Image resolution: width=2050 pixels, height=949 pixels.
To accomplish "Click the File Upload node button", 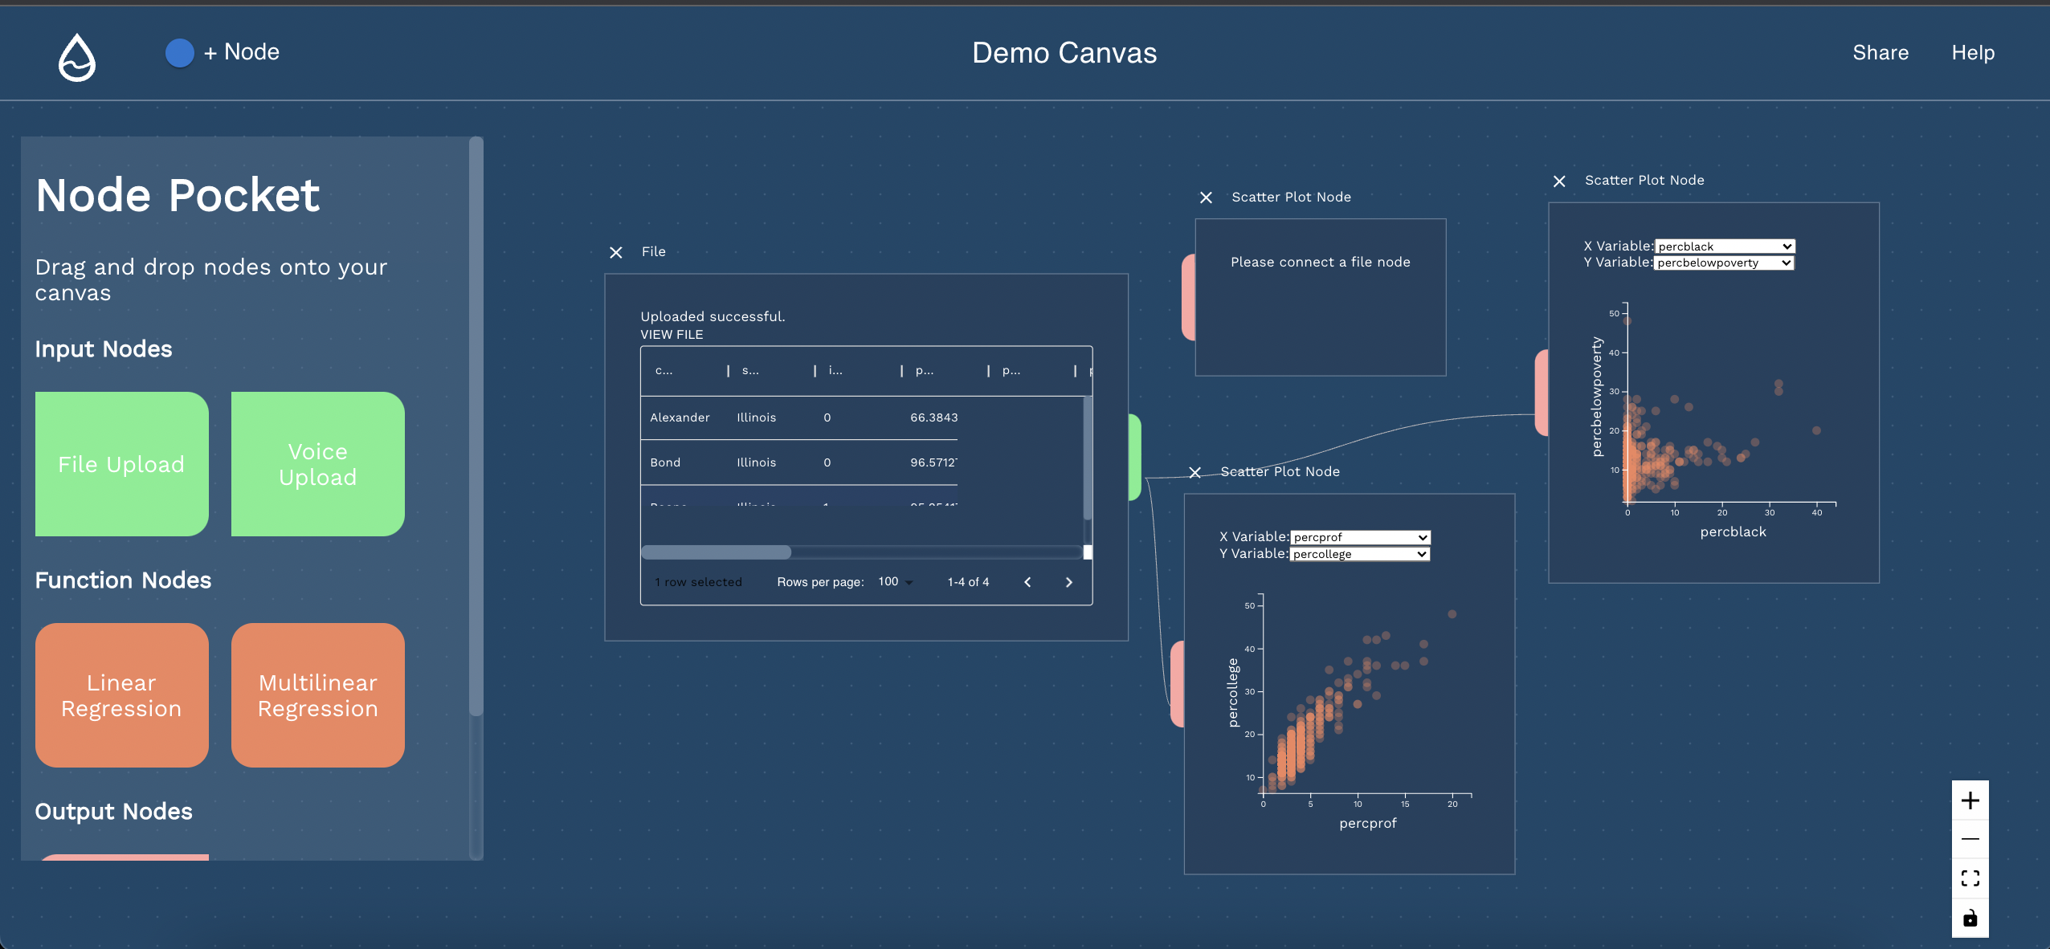I will click(x=122, y=464).
